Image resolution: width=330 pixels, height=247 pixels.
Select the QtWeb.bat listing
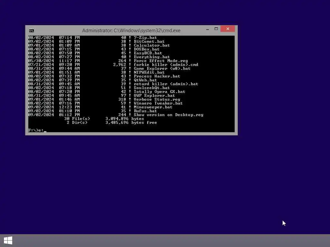click(145, 80)
